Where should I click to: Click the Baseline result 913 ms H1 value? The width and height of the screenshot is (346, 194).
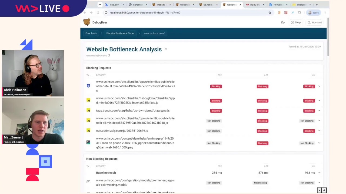pos(310,173)
